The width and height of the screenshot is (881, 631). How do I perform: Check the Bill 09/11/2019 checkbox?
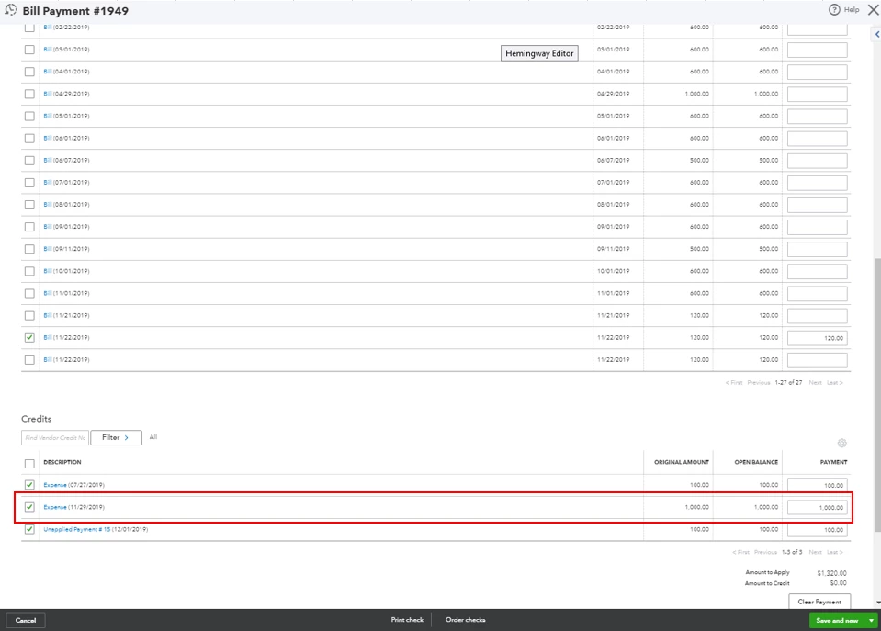tap(29, 249)
